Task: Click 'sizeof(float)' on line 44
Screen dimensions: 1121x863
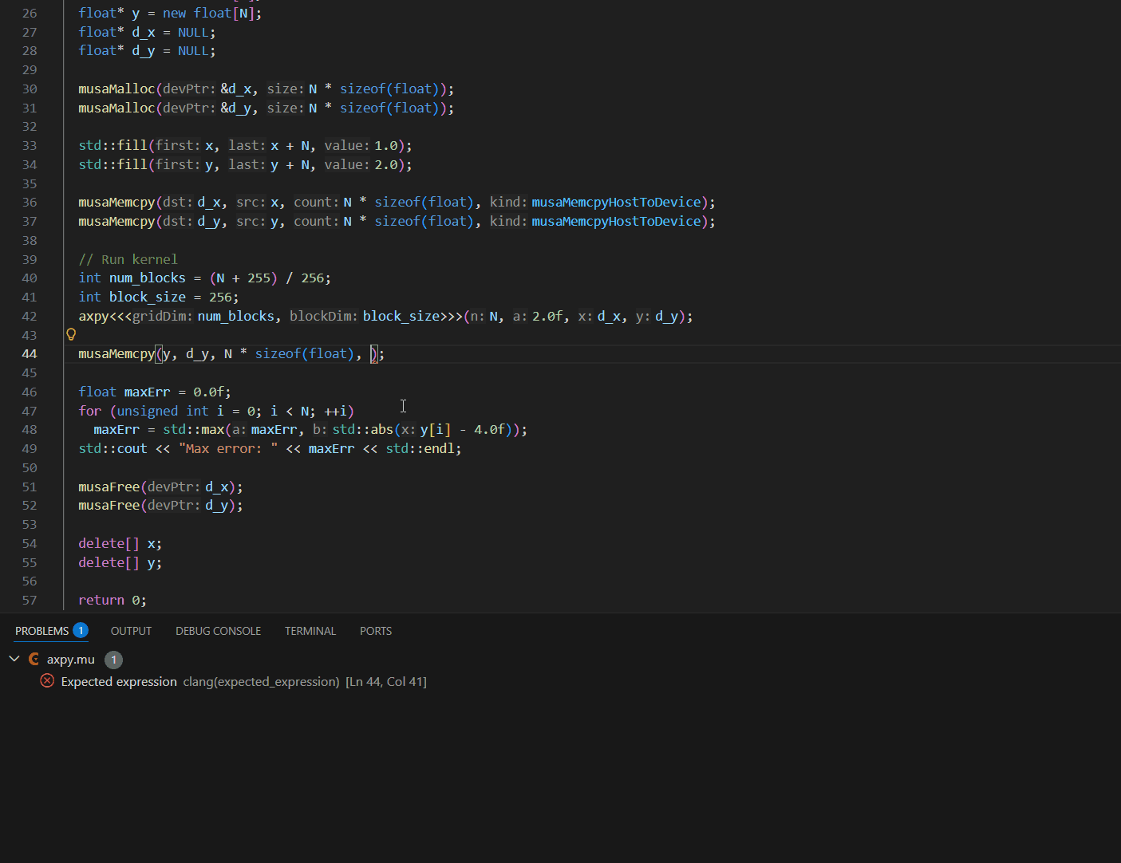Action: [305, 353]
